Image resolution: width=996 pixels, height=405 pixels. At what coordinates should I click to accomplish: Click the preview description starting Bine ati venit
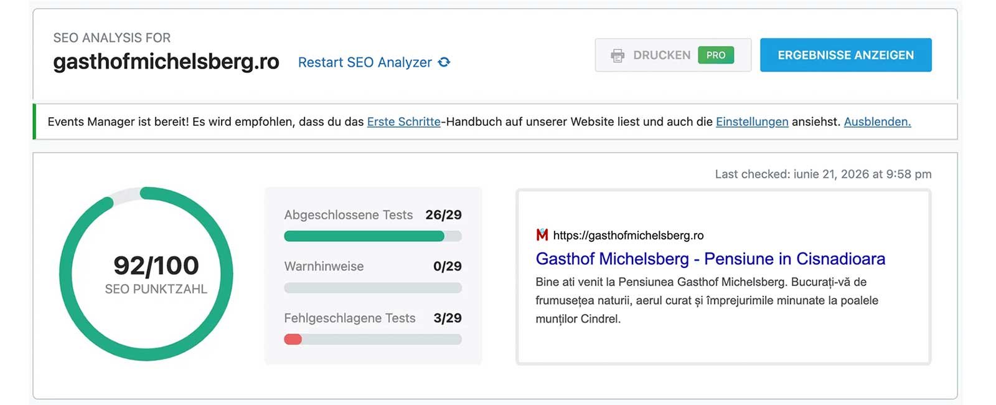point(707,300)
